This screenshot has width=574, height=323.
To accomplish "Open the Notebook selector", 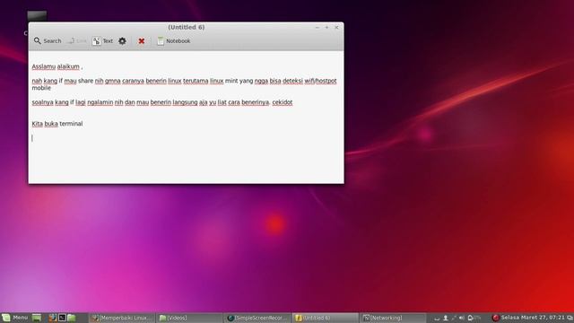I will (174, 41).
